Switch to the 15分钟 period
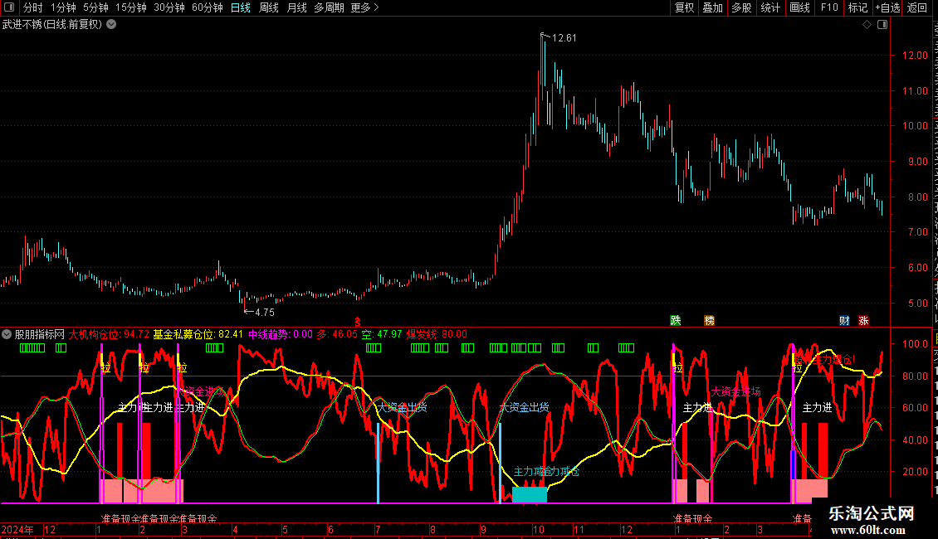Image resolution: width=938 pixels, height=539 pixels. pyautogui.click(x=131, y=7)
